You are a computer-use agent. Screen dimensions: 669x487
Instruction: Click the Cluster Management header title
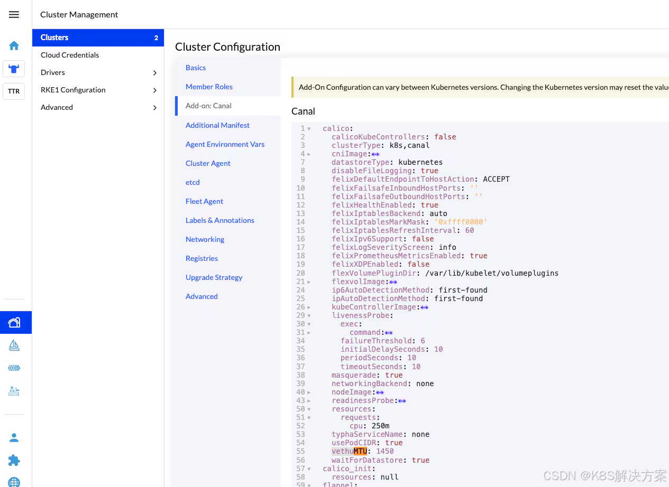click(79, 15)
